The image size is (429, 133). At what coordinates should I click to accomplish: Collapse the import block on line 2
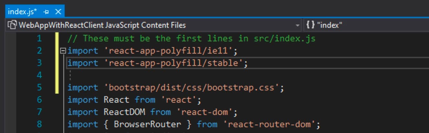point(63,51)
